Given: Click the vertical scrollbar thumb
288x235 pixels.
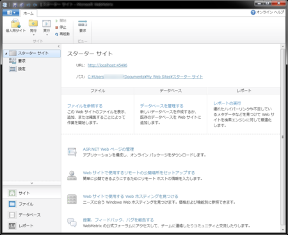Looking at the screenshot, I should point(283,137).
